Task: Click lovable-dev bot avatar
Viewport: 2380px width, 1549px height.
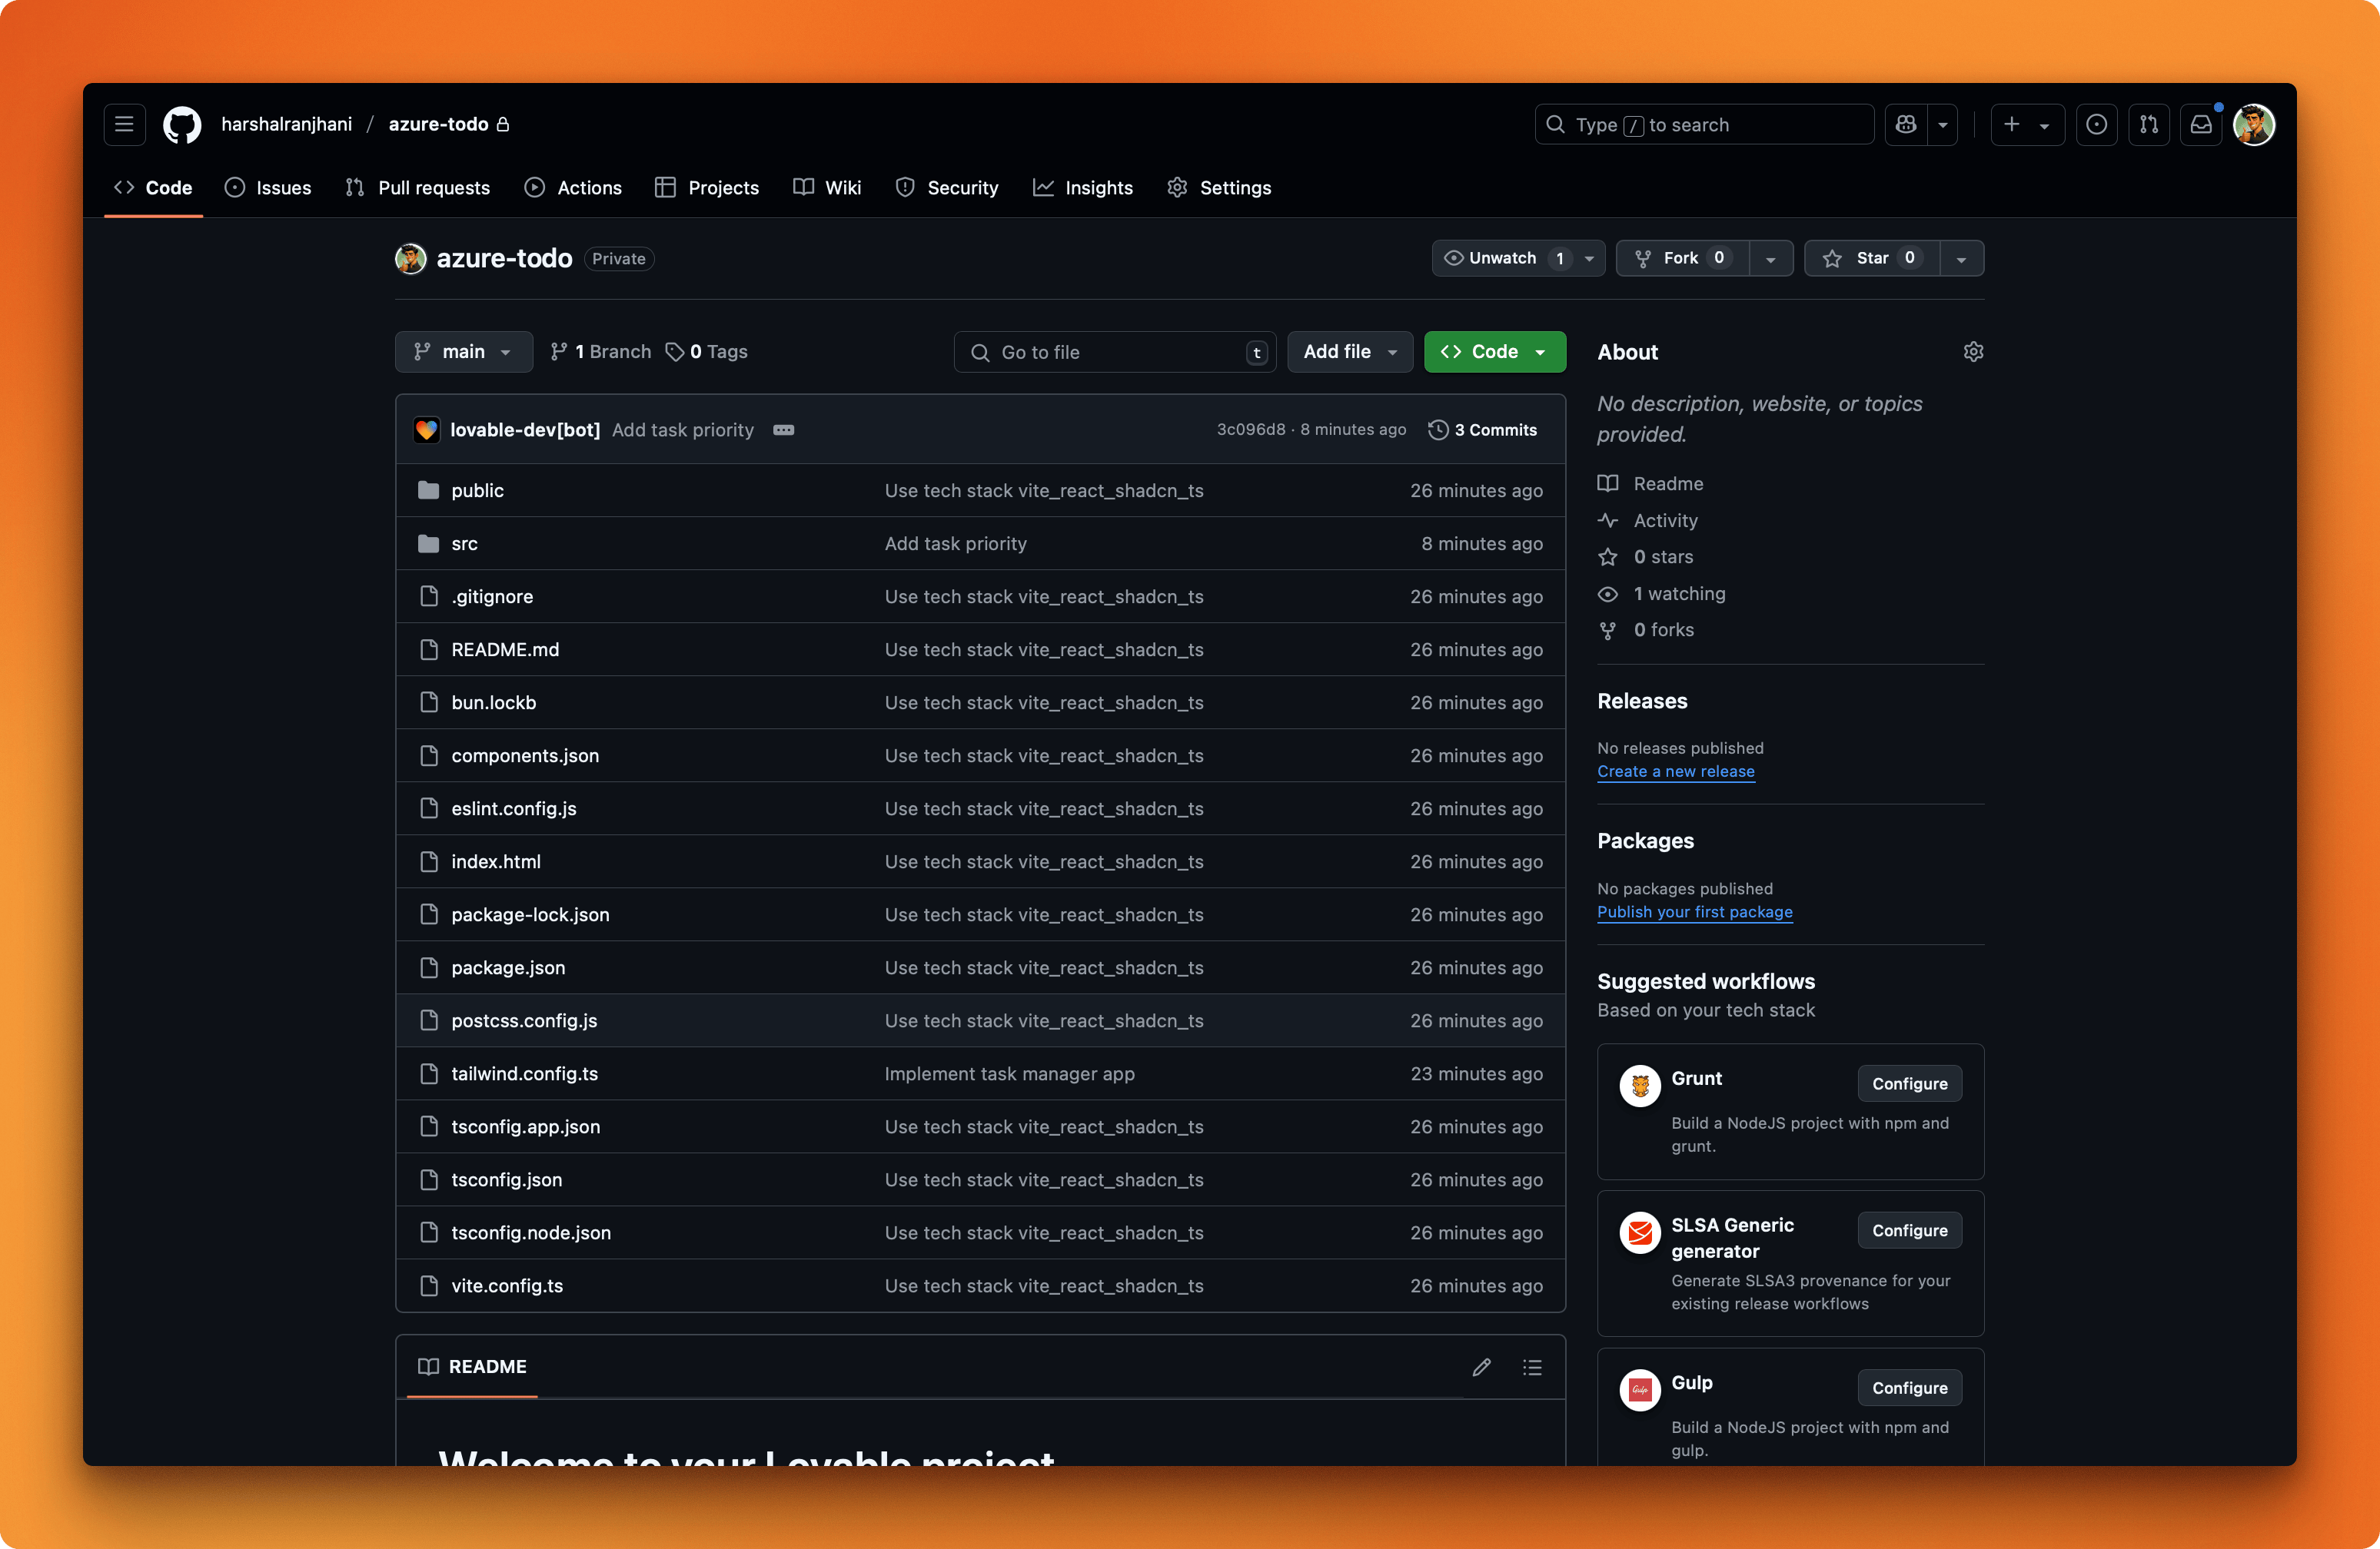Action: [427, 430]
